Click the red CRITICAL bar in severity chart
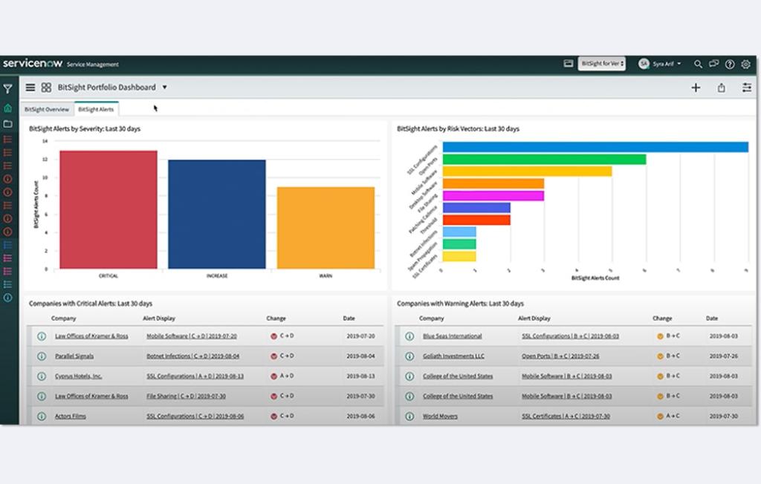This screenshot has width=761, height=484. point(109,209)
